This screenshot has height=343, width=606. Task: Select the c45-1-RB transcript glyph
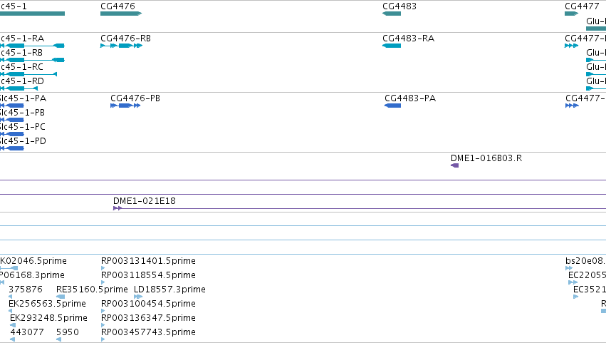point(32,60)
